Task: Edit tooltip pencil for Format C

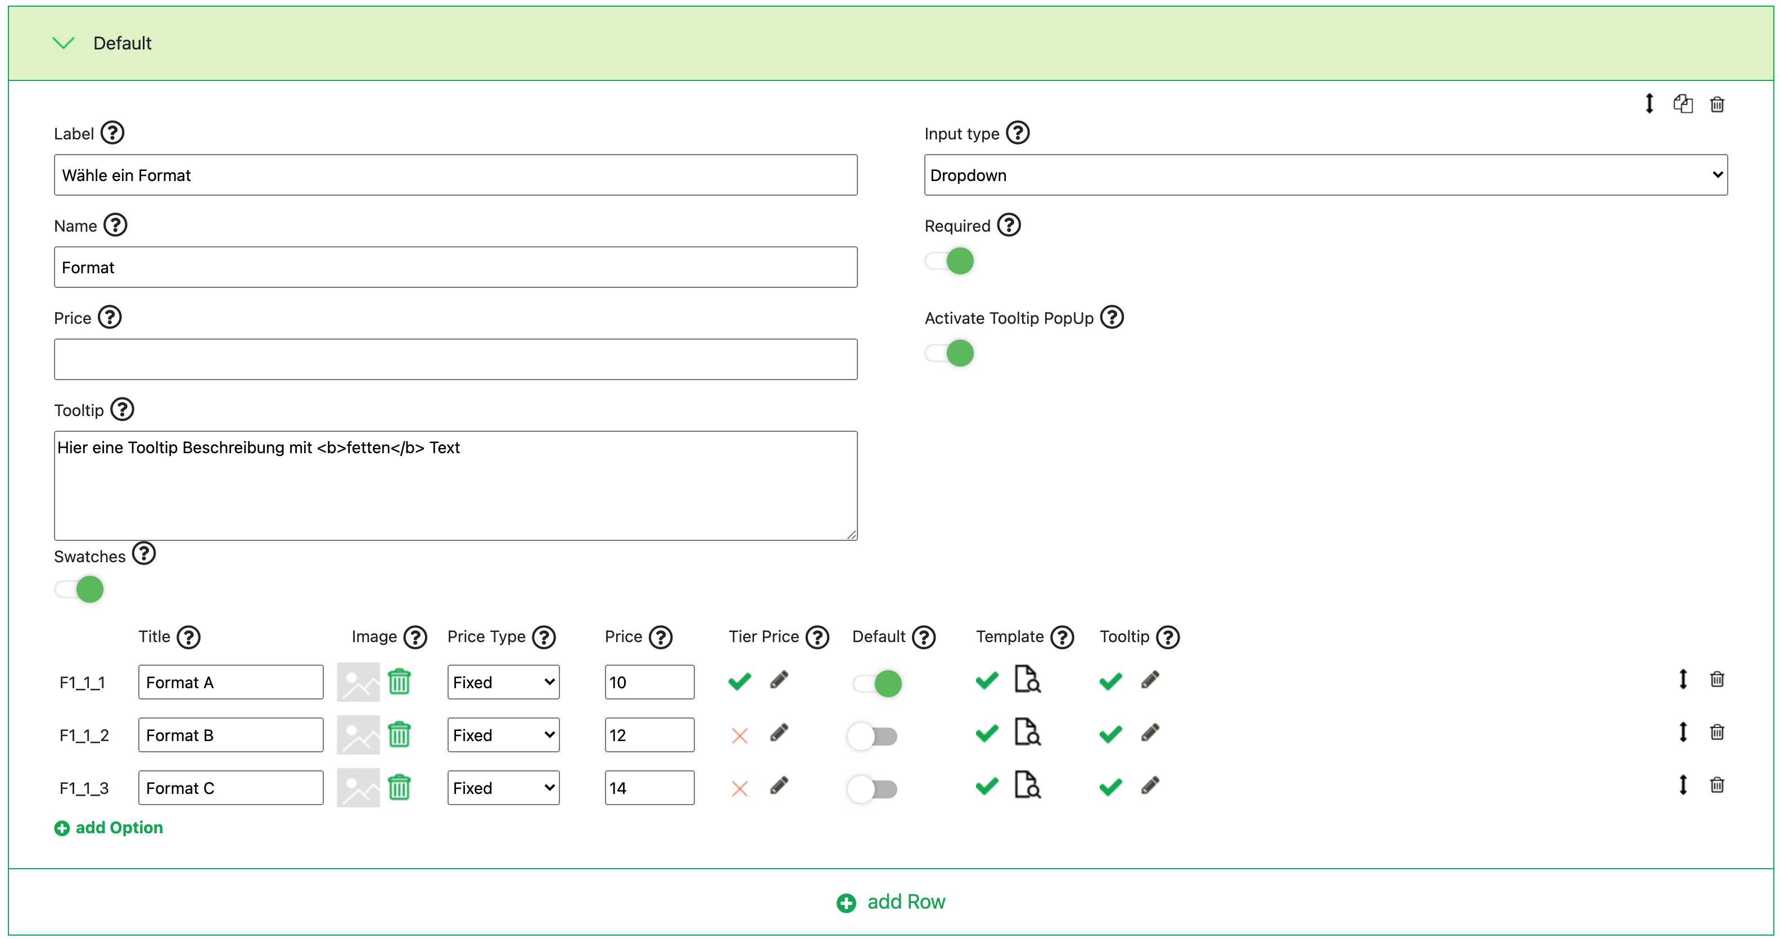Action: coord(1150,786)
